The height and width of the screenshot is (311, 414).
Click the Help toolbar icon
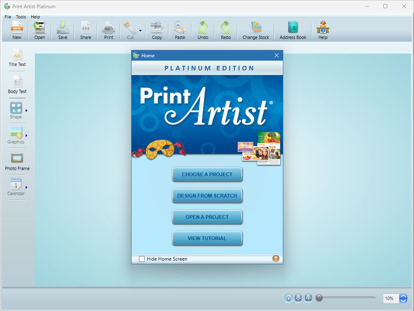pyautogui.click(x=323, y=28)
